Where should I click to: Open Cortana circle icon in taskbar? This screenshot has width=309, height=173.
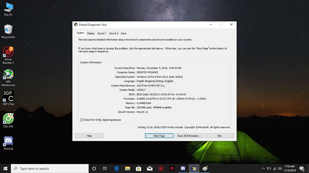pos(94,169)
